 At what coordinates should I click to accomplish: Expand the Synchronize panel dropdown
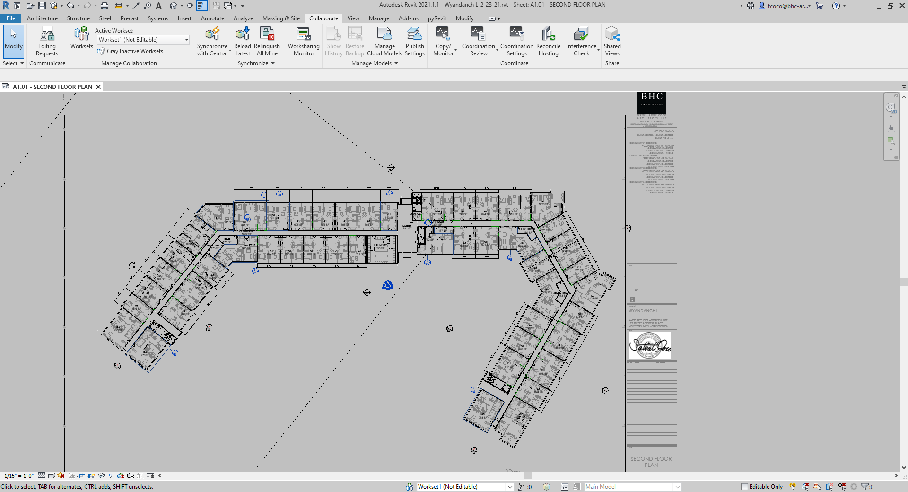(273, 63)
